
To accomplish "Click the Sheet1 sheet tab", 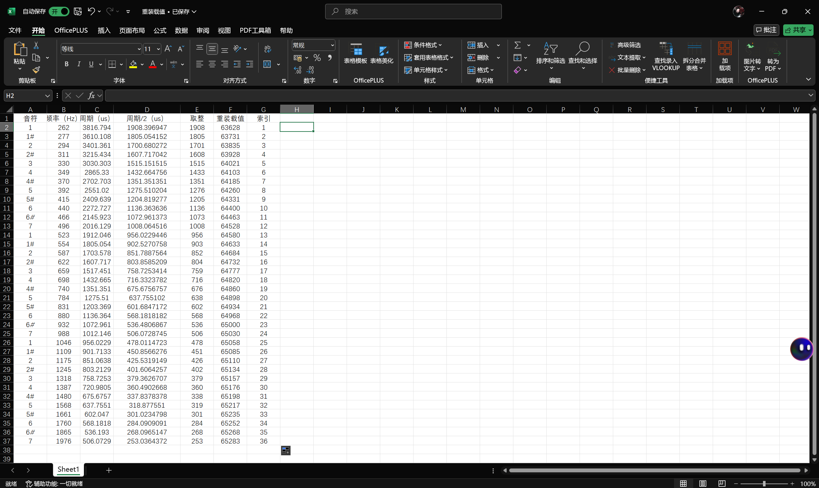I will [68, 469].
